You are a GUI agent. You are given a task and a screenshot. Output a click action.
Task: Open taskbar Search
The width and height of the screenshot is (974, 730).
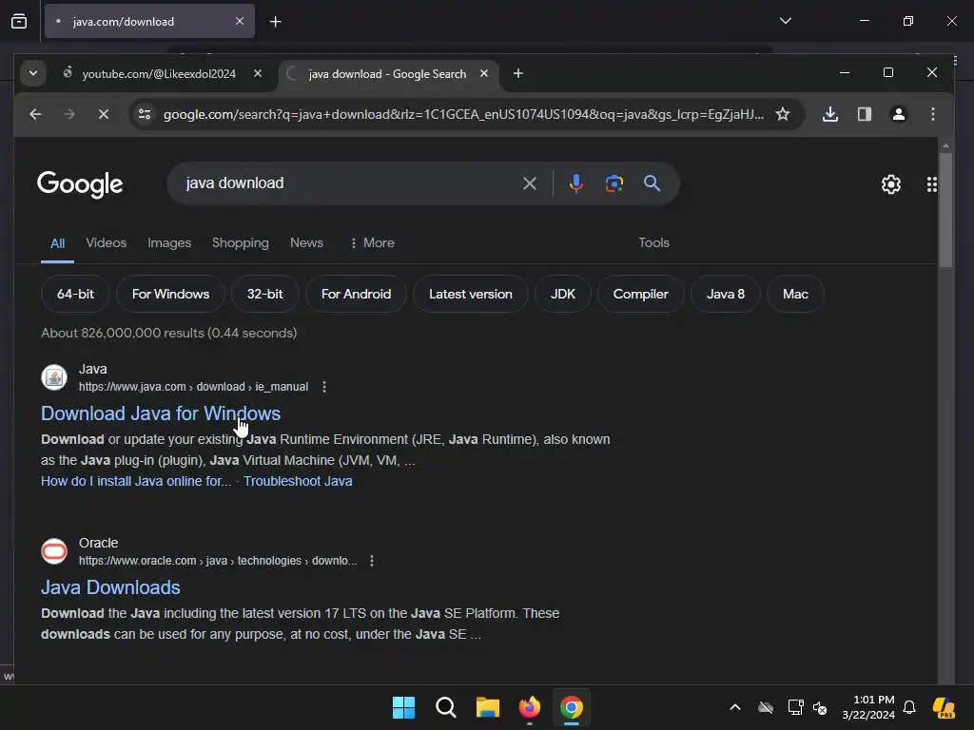pyautogui.click(x=446, y=707)
